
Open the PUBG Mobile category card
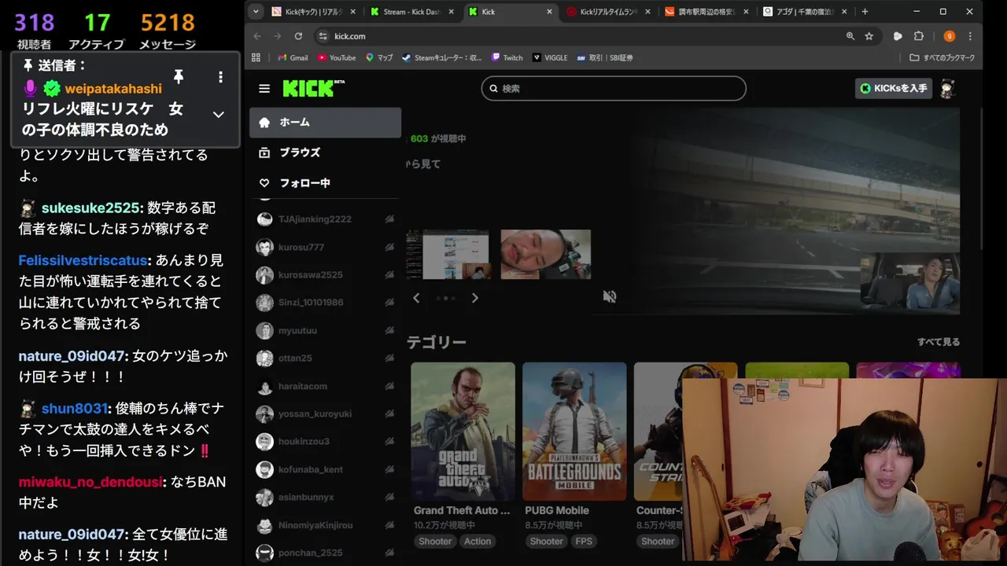point(574,432)
